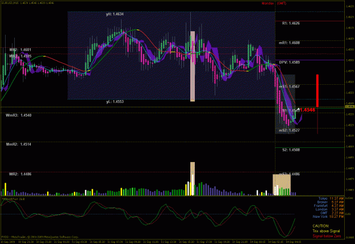
Task: Click the tall pink highlighted session bar
Action: (193, 66)
